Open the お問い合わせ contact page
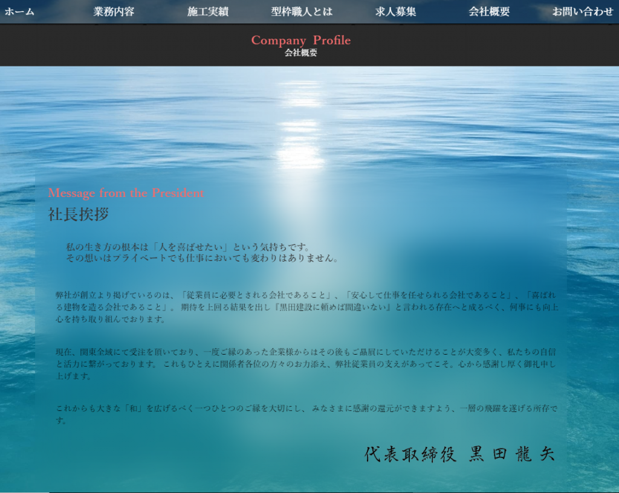This screenshot has width=619, height=493. (x=582, y=11)
